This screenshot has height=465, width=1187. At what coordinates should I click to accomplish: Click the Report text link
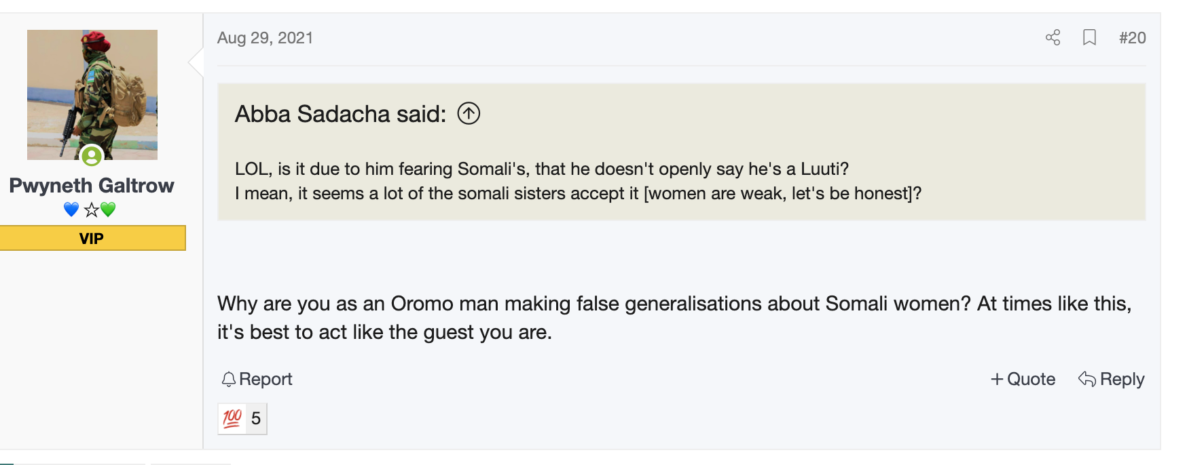[x=266, y=379]
